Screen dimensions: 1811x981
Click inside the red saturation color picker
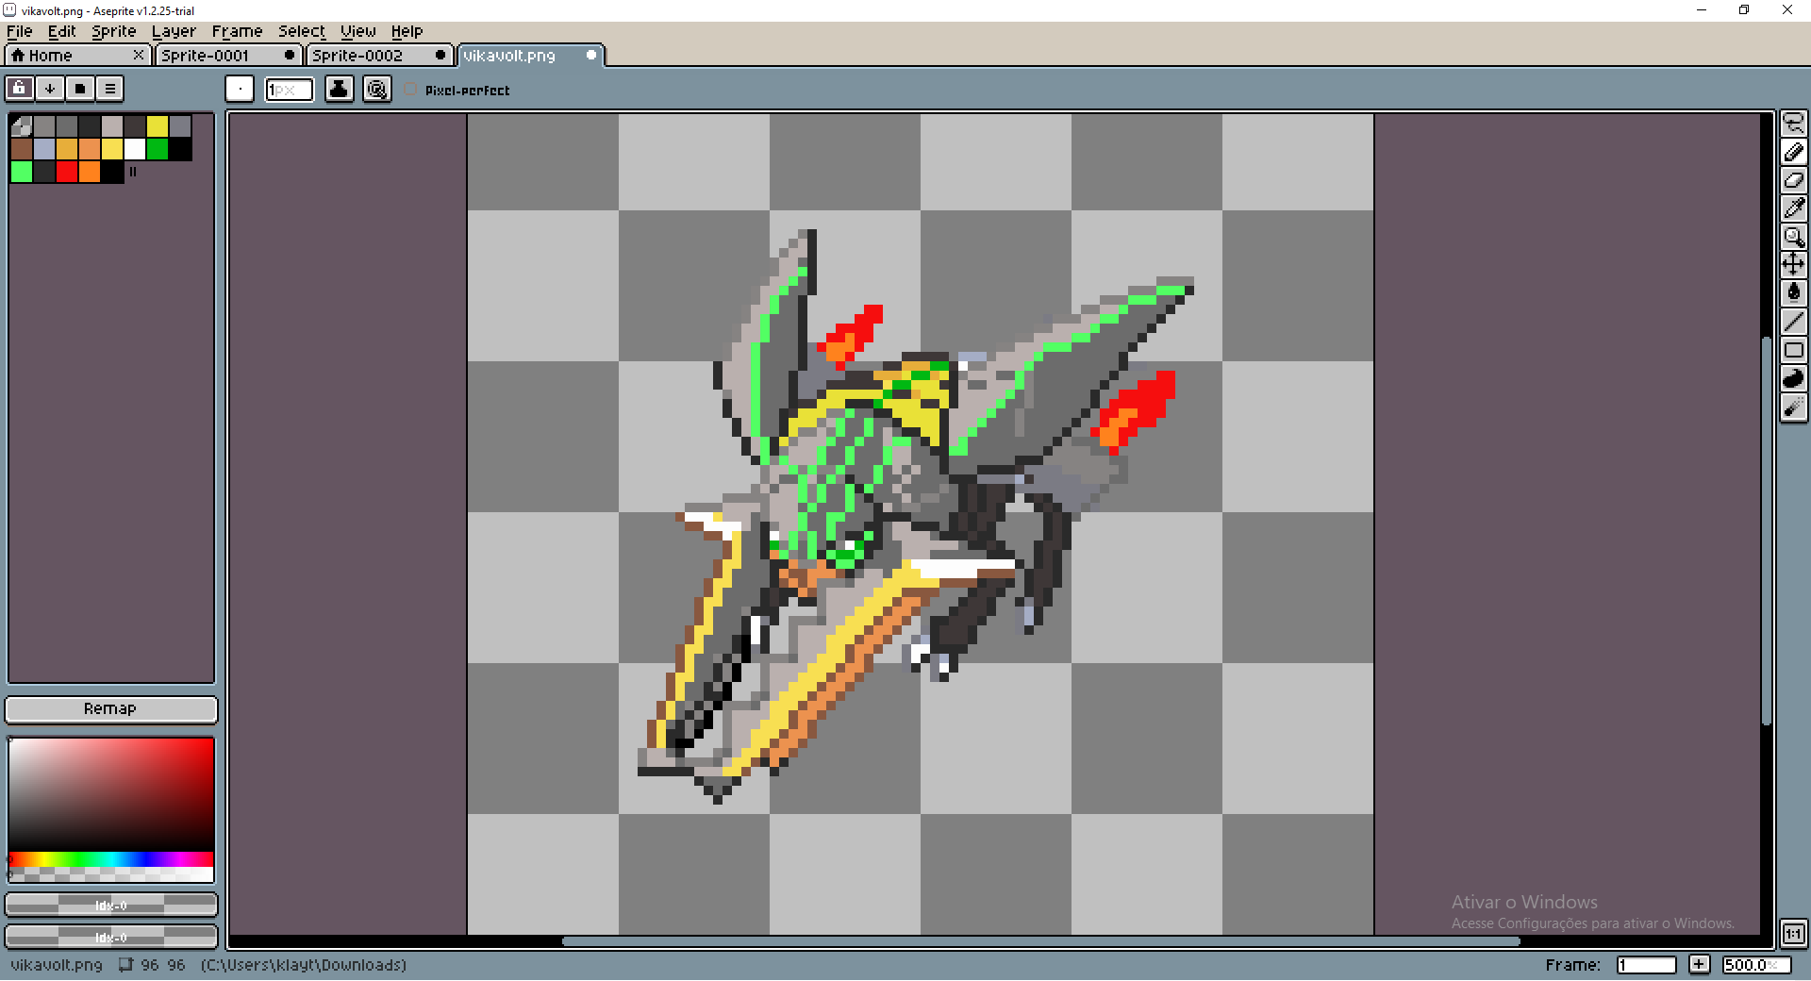pos(111,794)
